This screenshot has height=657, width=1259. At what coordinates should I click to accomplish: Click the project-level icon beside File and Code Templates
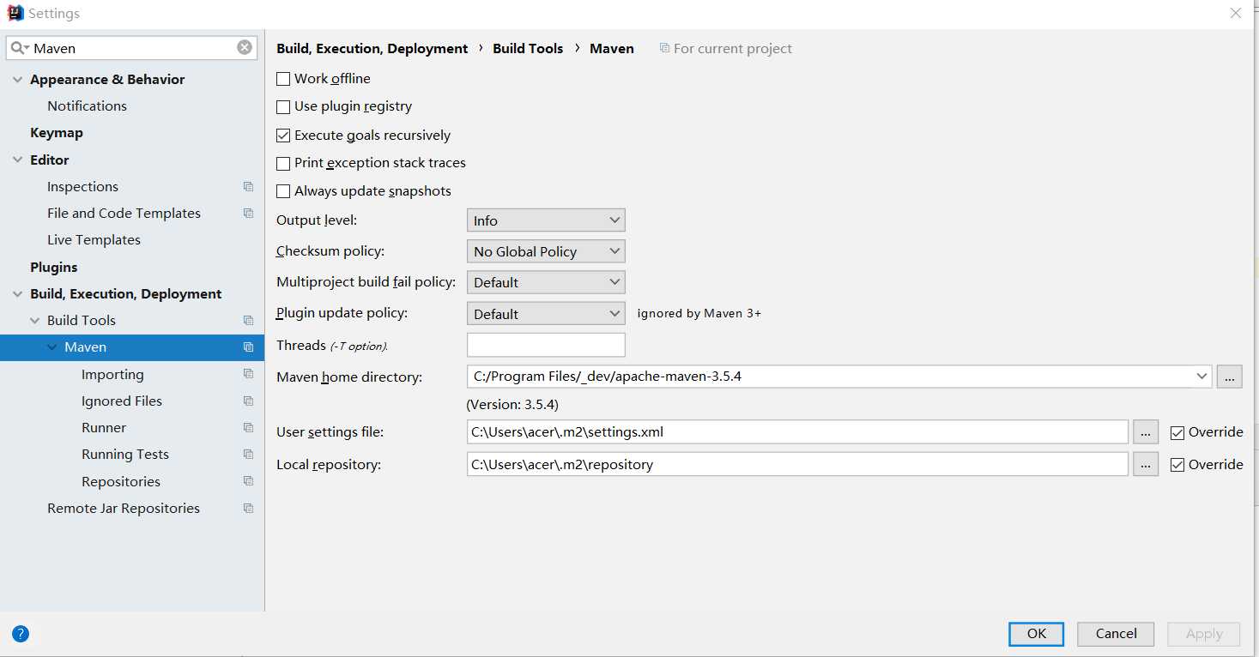(248, 214)
